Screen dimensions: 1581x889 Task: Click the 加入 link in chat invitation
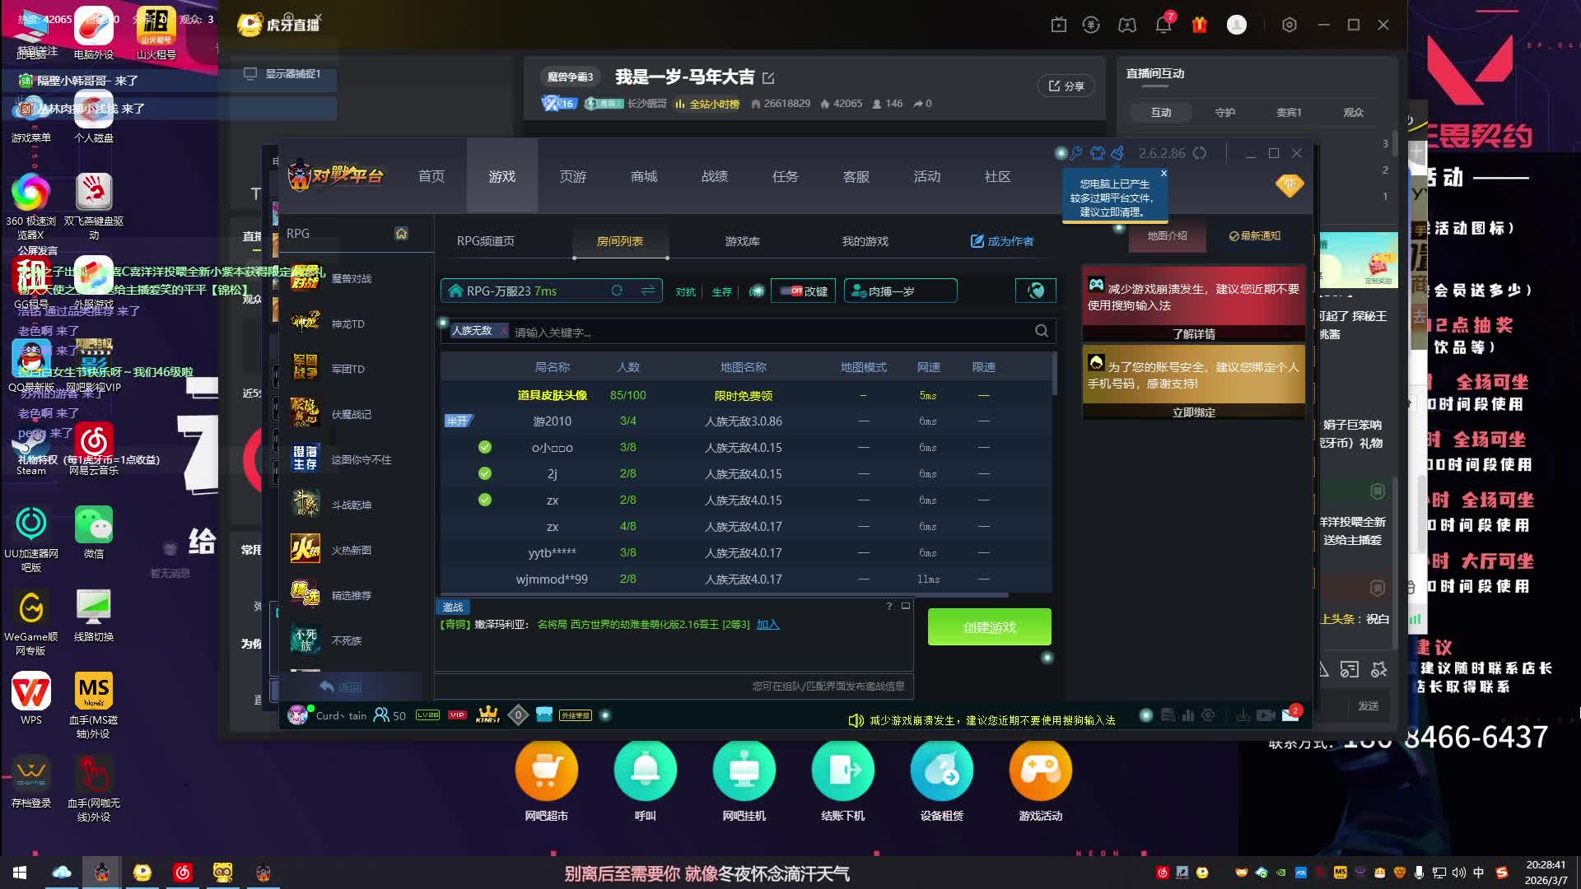pos(767,624)
